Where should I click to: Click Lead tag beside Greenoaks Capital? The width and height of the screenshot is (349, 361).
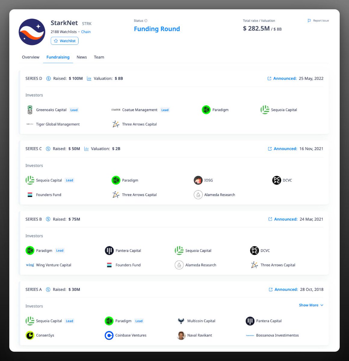[x=74, y=110]
